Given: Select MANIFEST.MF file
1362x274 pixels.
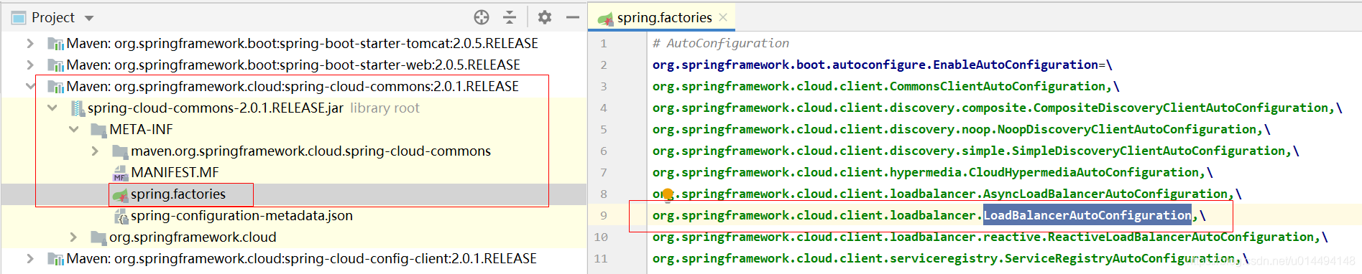Looking at the screenshot, I should 175,173.
